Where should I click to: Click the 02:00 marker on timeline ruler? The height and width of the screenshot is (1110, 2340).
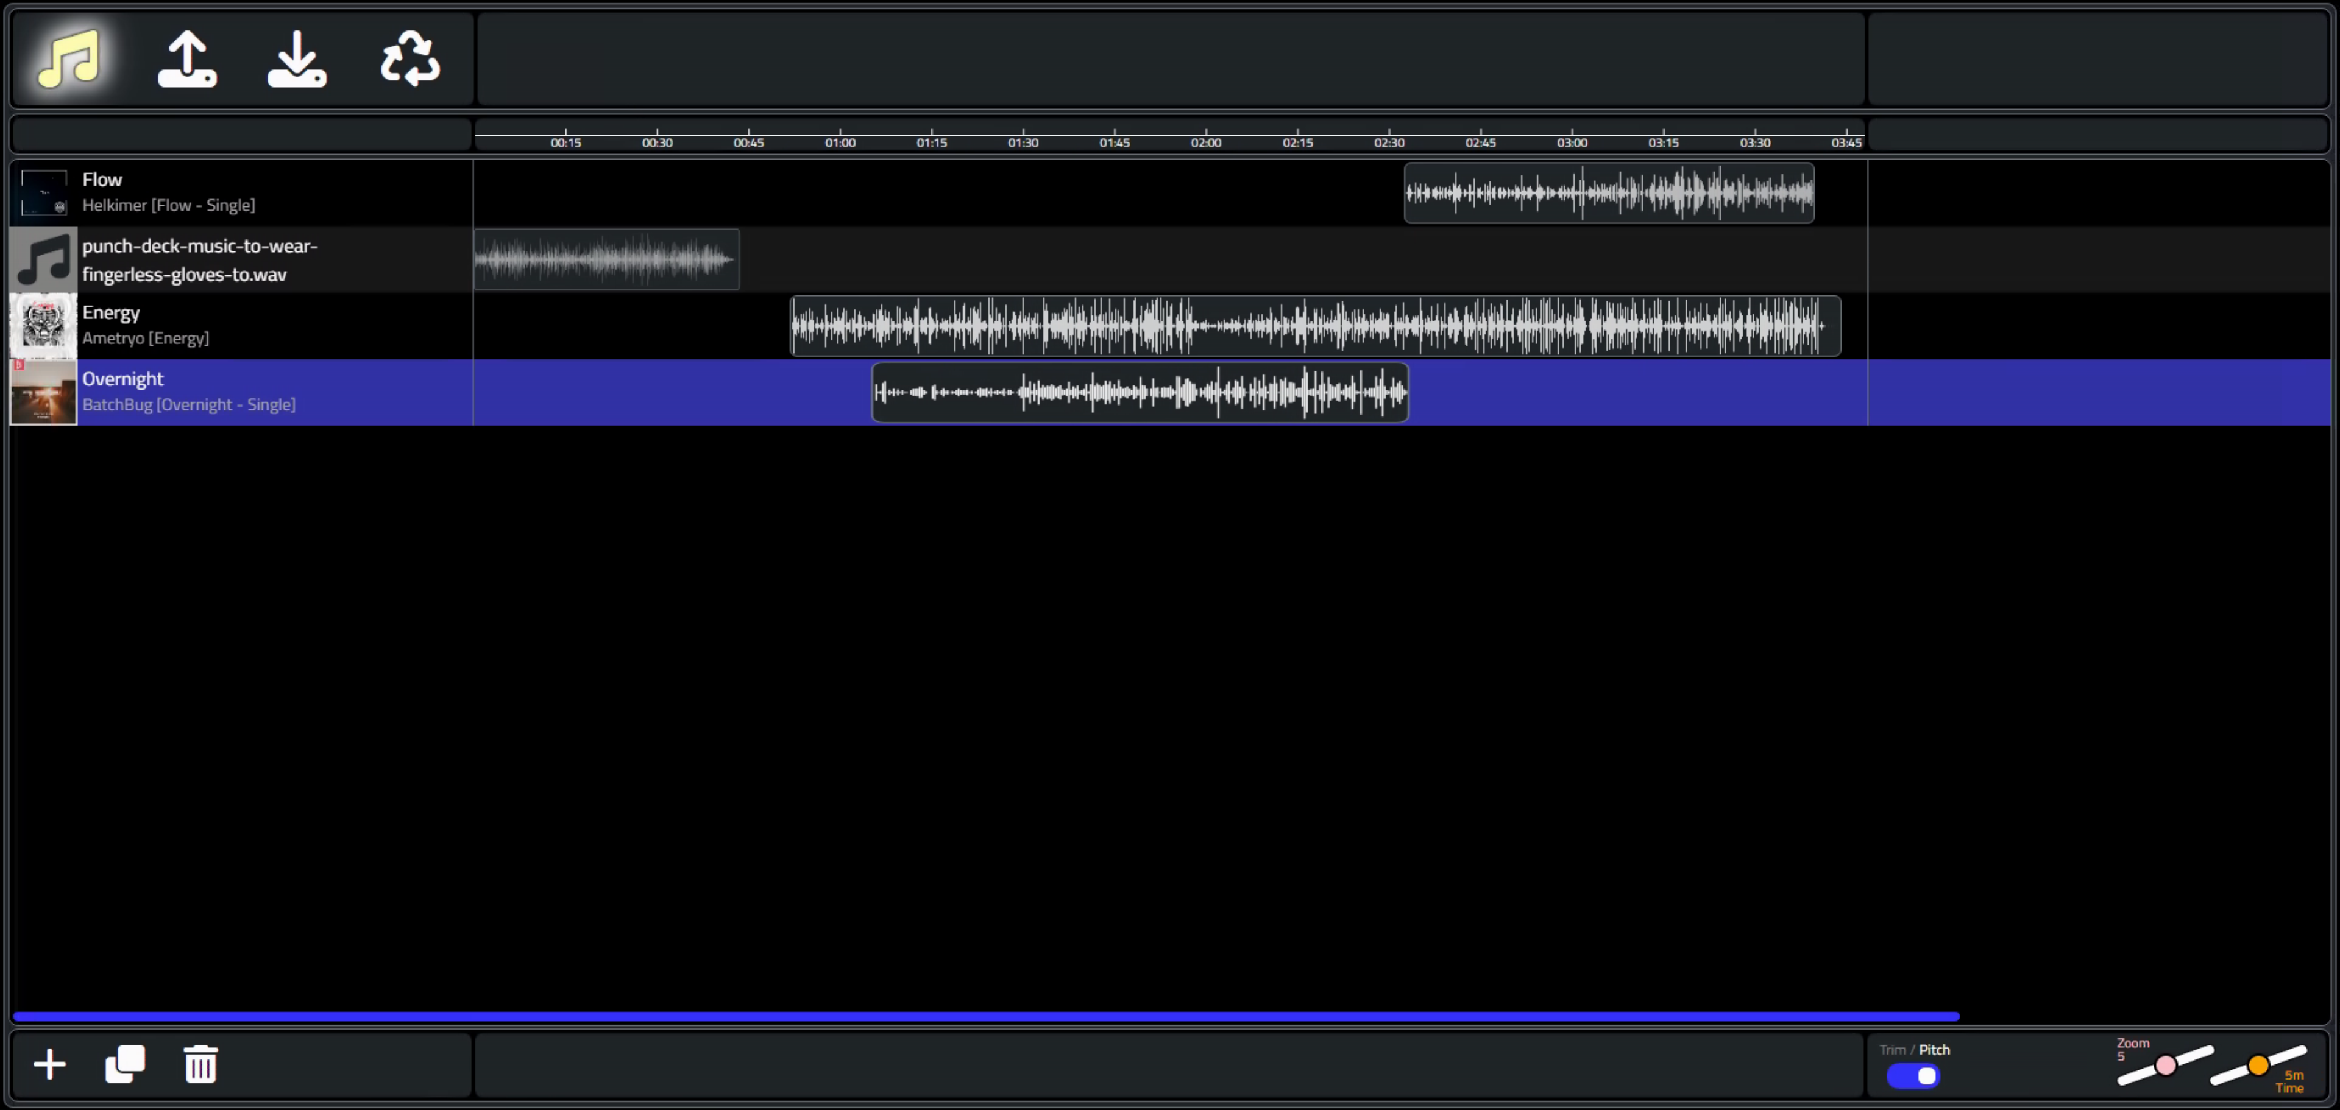point(1205,142)
